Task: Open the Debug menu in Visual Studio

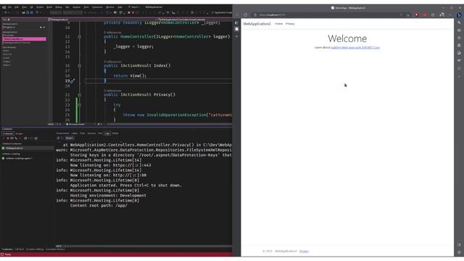Action: [x=59, y=7]
